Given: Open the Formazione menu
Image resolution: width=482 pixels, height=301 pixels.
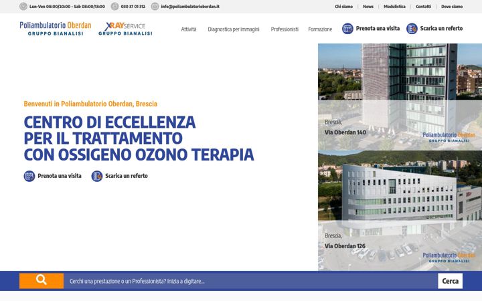Looking at the screenshot, I should coord(320,29).
